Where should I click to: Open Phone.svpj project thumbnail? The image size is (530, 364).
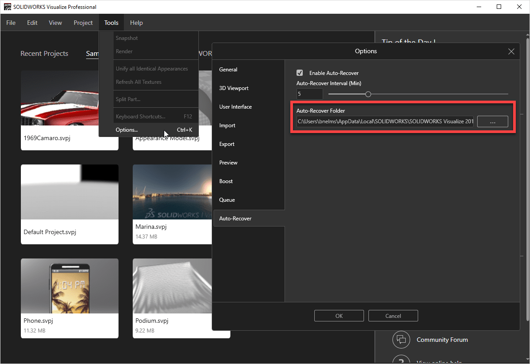point(70,286)
